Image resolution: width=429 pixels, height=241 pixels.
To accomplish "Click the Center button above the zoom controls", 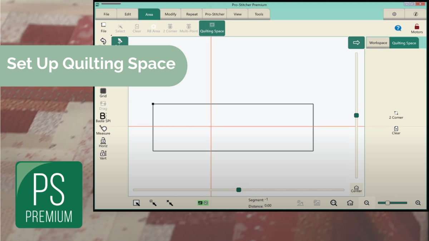I will [356, 189].
